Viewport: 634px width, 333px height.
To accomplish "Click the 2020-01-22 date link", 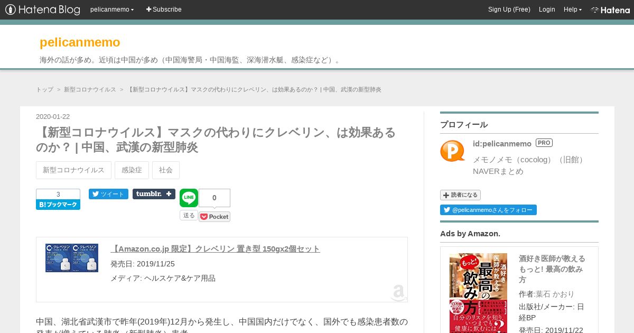I will click(x=53, y=117).
